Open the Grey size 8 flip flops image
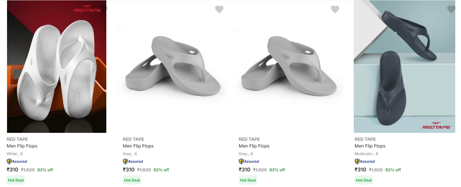Image resolution: width=461 pixels, height=187 pixels. [x=289, y=67]
